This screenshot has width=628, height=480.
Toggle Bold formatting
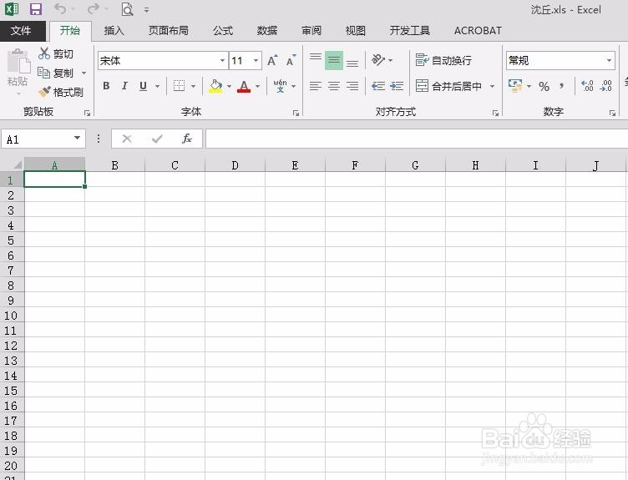[x=106, y=86]
